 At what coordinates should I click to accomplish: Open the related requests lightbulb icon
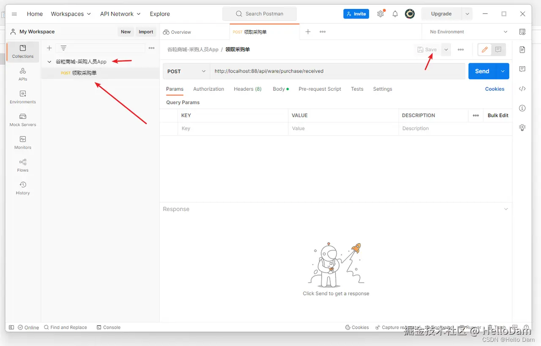[x=522, y=127]
